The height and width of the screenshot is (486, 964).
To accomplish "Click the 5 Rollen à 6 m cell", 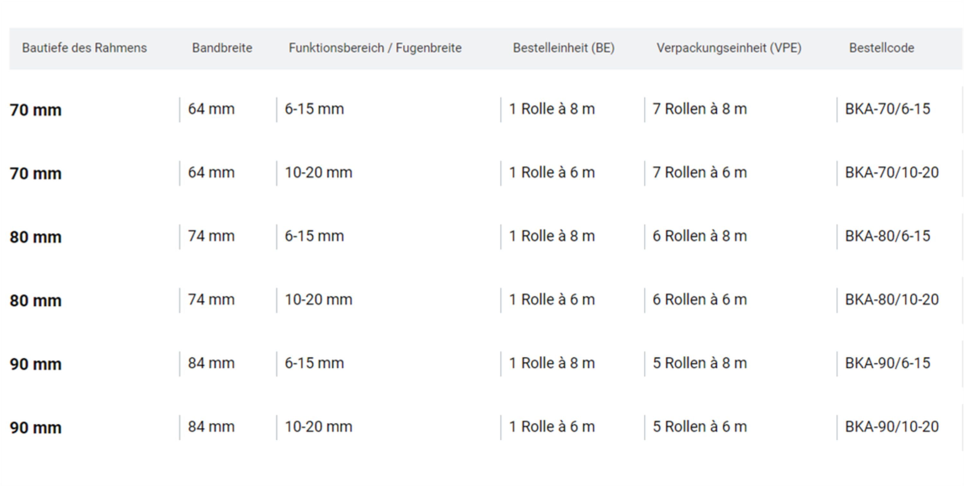I will [700, 427].
